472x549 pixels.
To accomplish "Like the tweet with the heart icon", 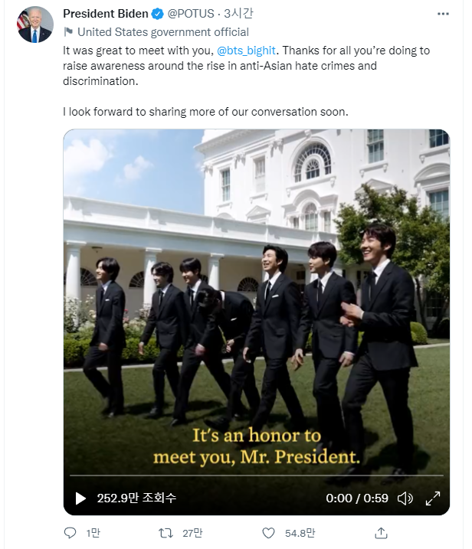I will point(268,532).
